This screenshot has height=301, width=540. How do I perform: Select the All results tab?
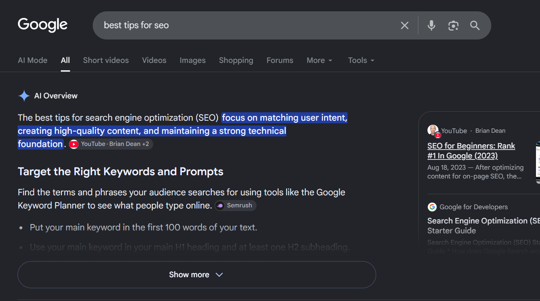point(65,60)
